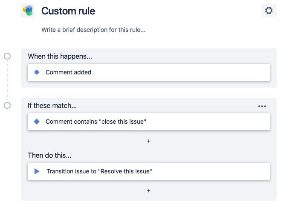The height and width of the screenshot is (207, 289).
Task: Click the colored cubes rule icon
Action: pyautogui.click(x=28, y=11)
